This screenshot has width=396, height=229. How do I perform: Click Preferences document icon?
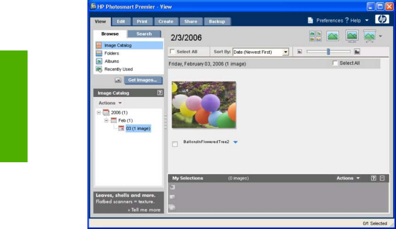point(311,20)
